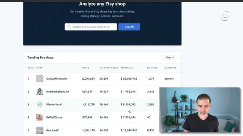This screenshot has height=136, width=243.
Task: Click listings value 3,142
Action: point(151,91)
